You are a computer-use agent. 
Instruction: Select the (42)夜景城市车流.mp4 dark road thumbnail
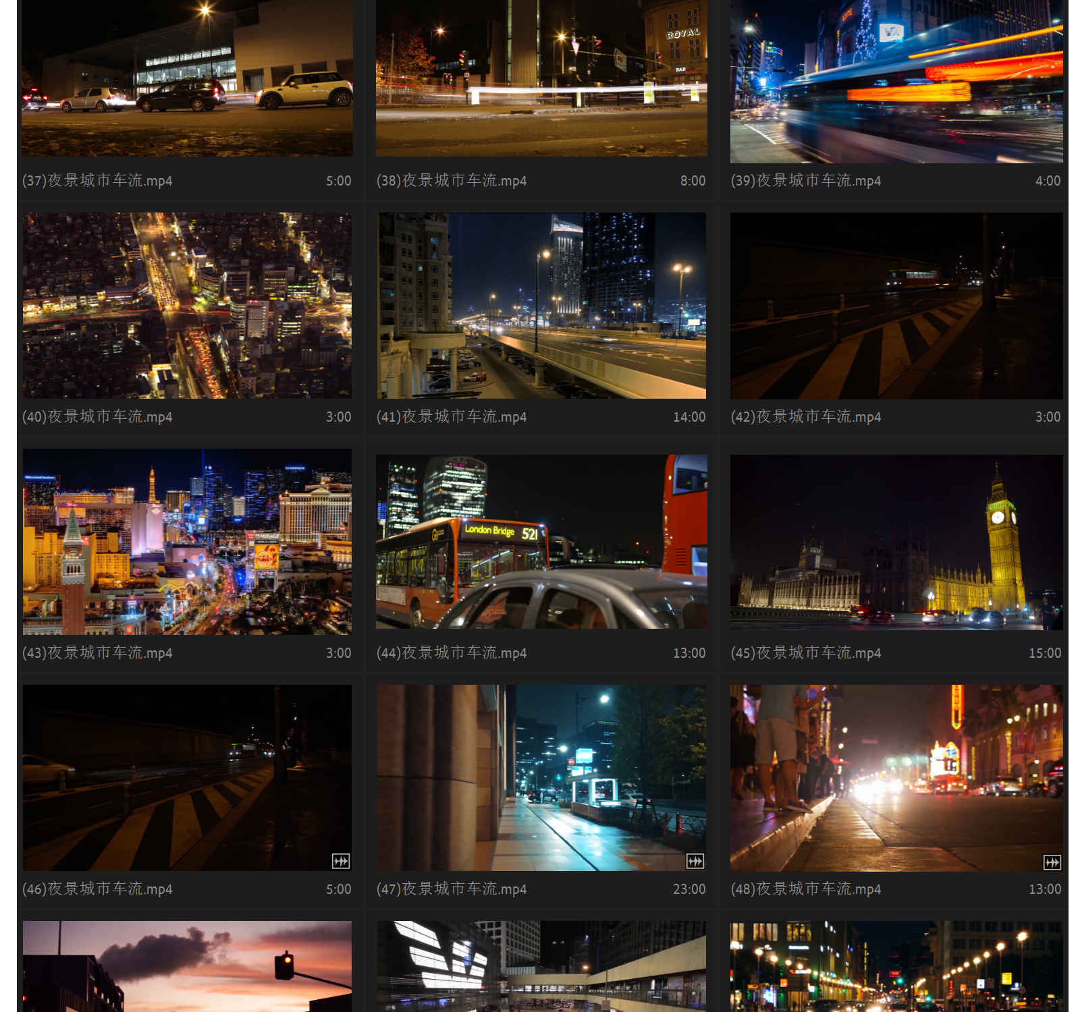(896, 306)
